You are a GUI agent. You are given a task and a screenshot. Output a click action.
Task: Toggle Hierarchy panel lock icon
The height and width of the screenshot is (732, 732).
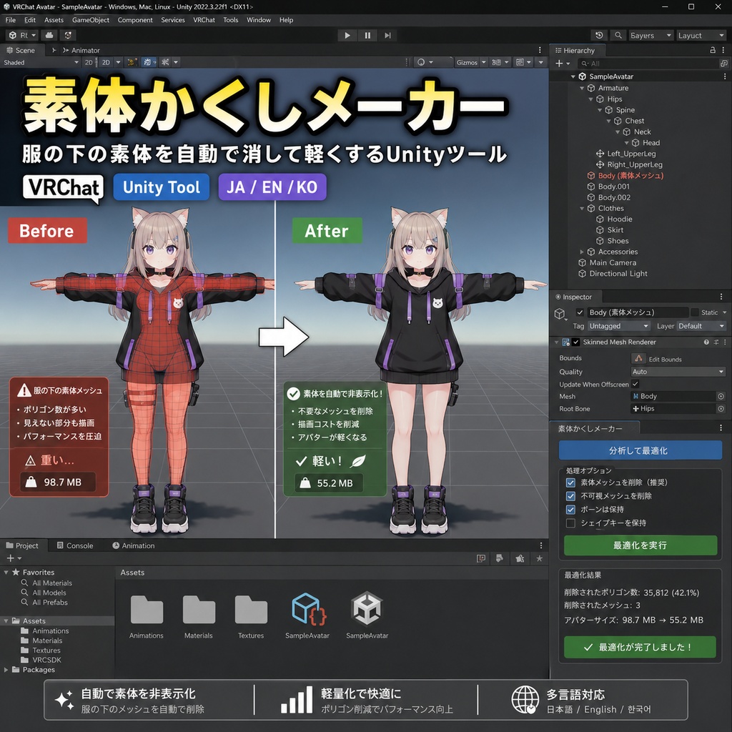713,50
